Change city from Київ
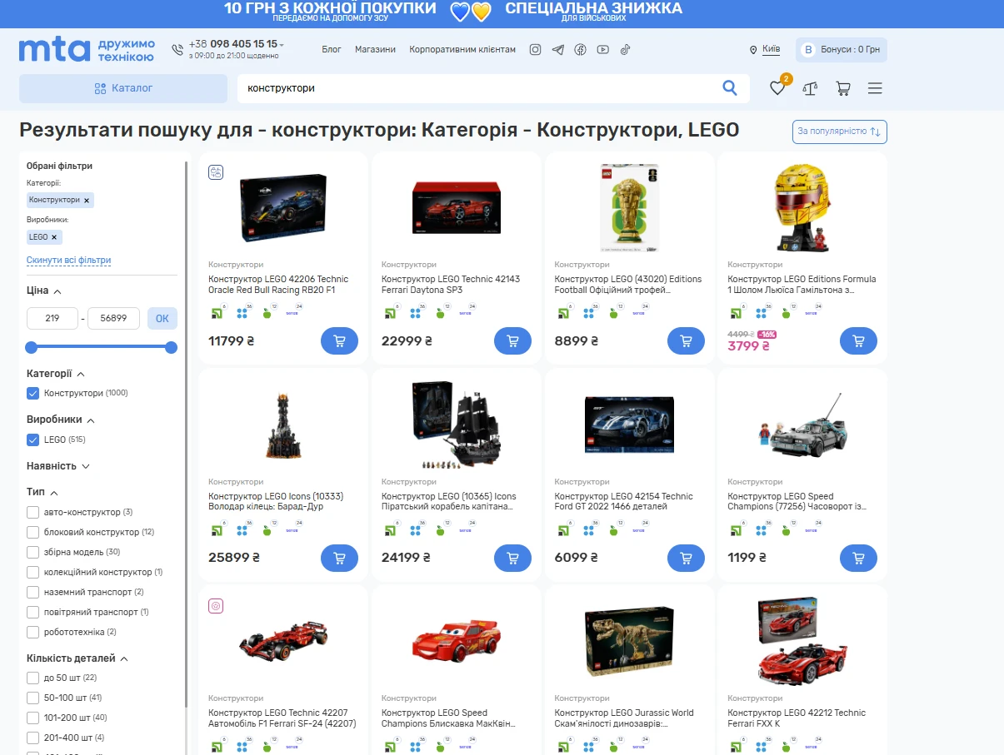Image resolution: width=1004 pixels, height=755 pixels. 772,49
